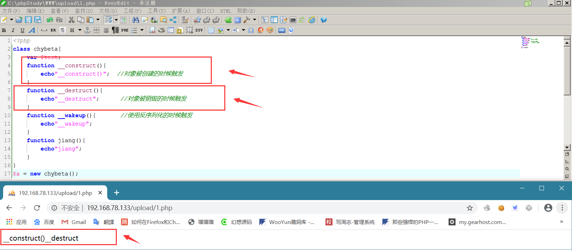Screen dimensions: 572x250
Task: Open the hammer tools dropdown arrow
Action: (254, 20)
